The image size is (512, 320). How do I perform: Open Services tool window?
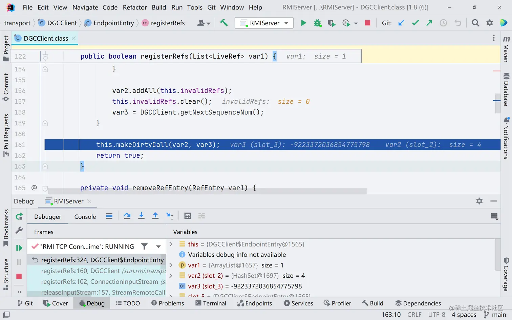pos(298,303)
